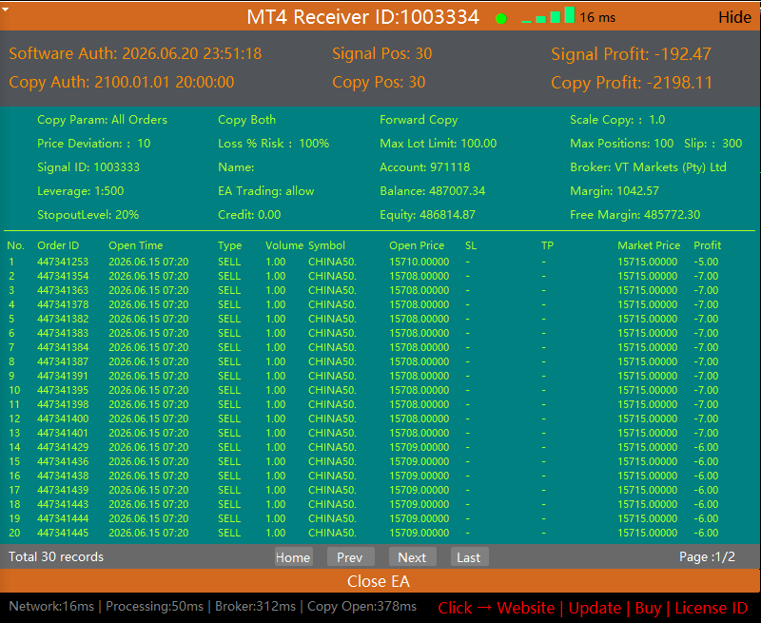This screenshot has height=623, width=761.
Task: Open the Buy link
Action: coord(648,608)
